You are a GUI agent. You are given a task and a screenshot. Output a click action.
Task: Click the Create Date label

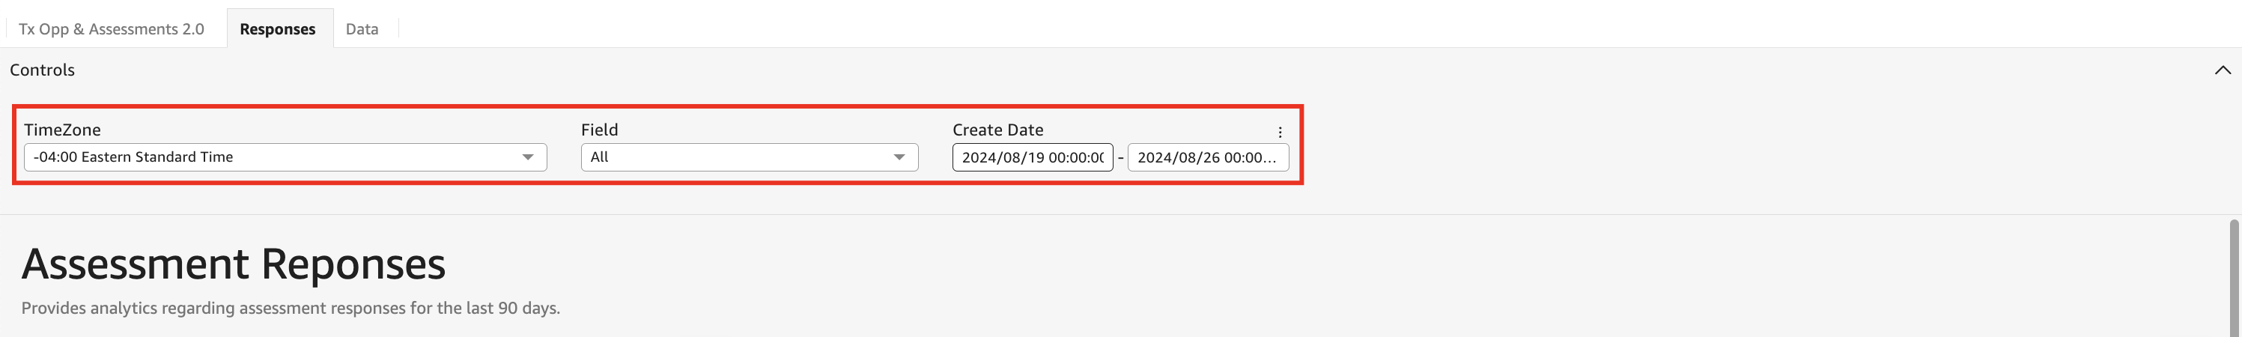[x=997, y=130]
